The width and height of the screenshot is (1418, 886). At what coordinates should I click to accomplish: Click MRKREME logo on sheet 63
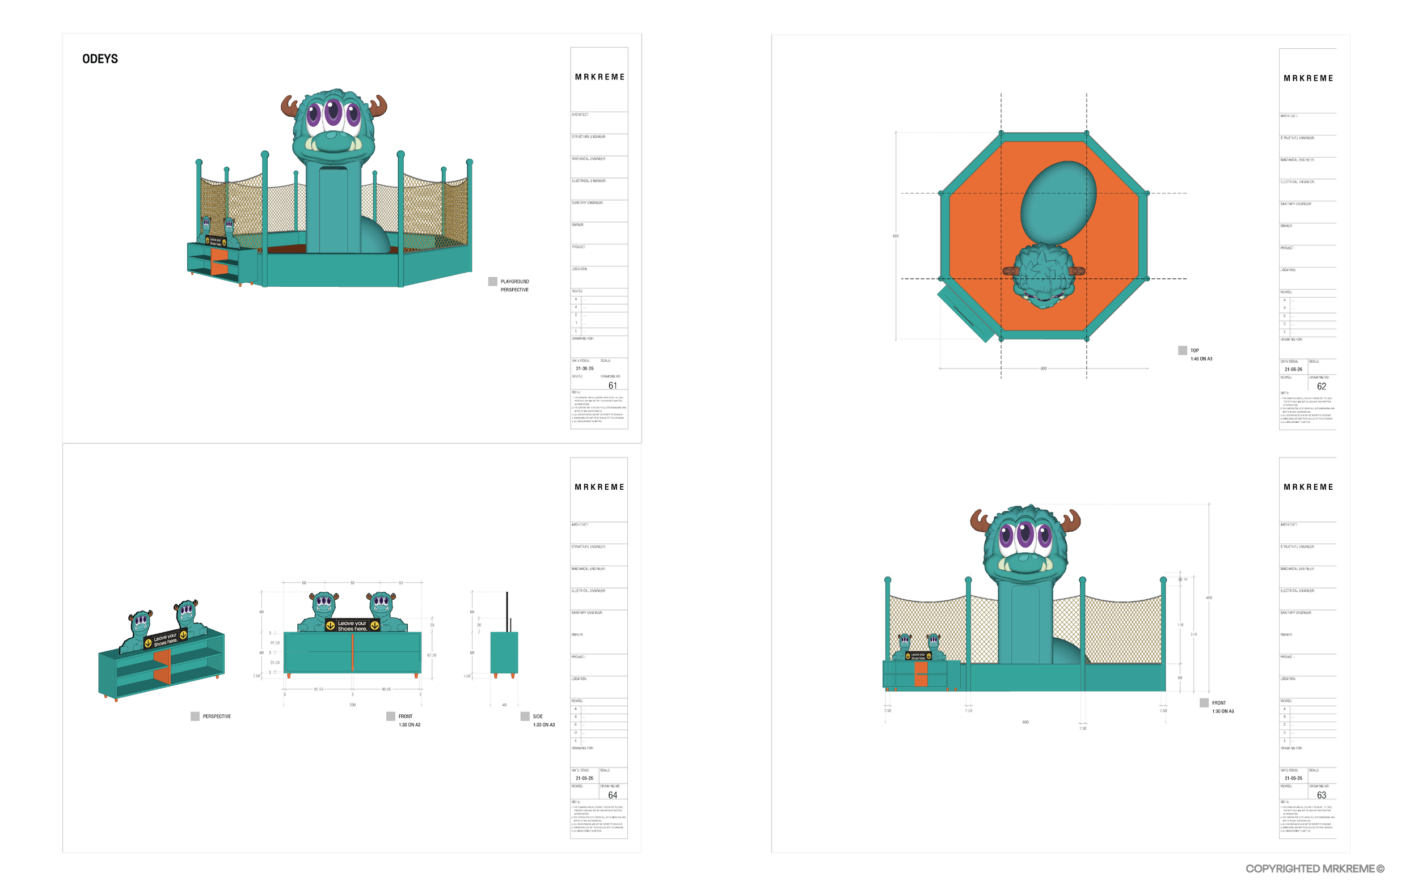1309,487
